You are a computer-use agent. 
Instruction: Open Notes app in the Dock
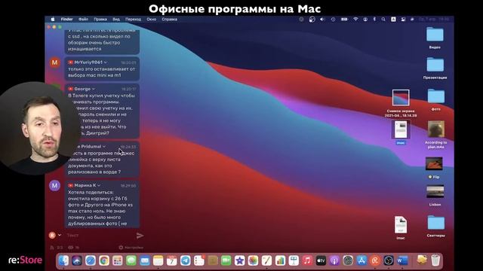pyautogui.click(x=158, y=261)
